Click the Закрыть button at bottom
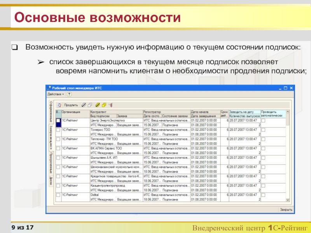 (x=286, y=210)
